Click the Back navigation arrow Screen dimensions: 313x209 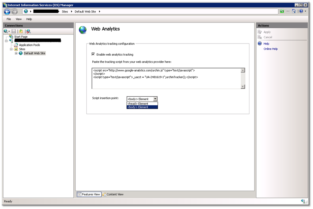[7, 11]
